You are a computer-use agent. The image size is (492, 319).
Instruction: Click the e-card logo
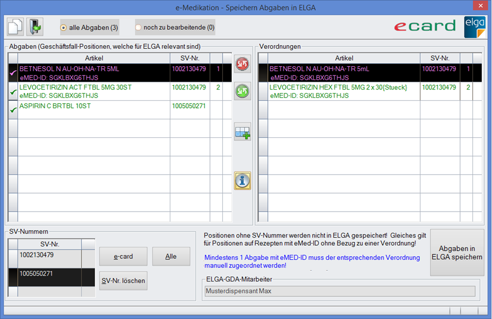425,26
